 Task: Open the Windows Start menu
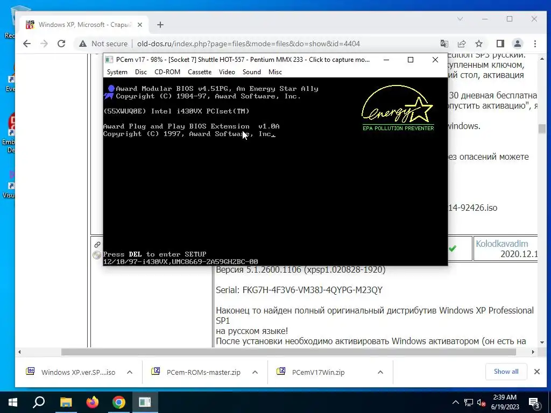tap(13, 402)
